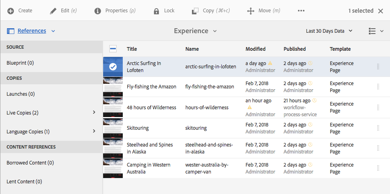
Task: Open the Last 30 Days Data dropdown
Action: point(329,31)
